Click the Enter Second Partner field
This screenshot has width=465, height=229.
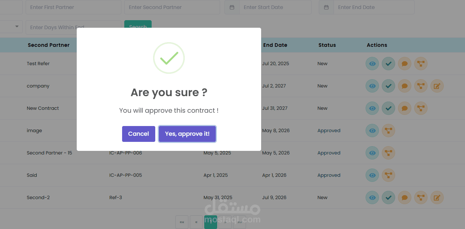(x=172, y=7)
